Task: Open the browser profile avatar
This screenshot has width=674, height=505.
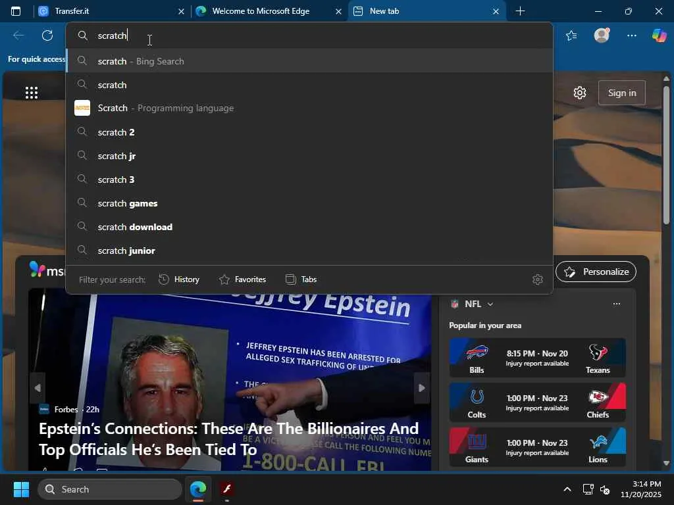Action: pos(602,36)
